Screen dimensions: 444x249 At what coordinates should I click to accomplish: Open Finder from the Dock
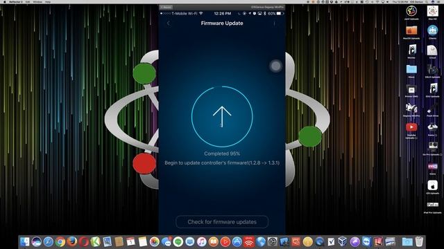pyautogui.click(x=25, y=242)
